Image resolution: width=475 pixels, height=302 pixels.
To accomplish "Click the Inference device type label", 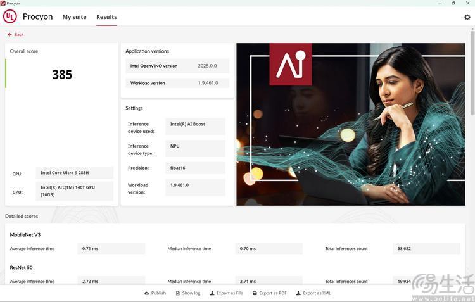I will [x=141, y=149].
